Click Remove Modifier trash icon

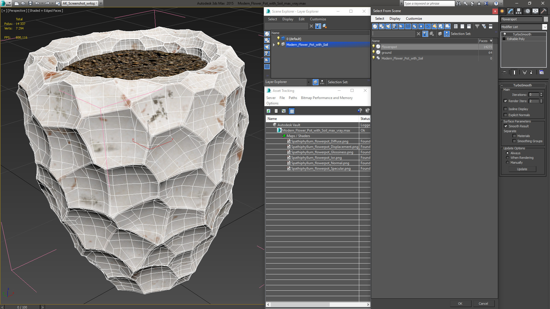(x=531, y=72)
